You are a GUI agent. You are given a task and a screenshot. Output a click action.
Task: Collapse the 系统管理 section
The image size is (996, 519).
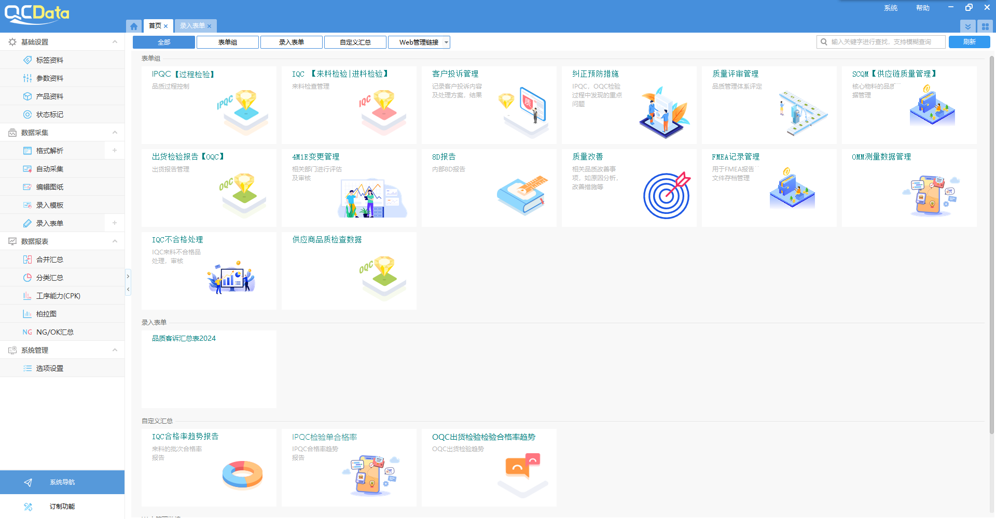115,350
